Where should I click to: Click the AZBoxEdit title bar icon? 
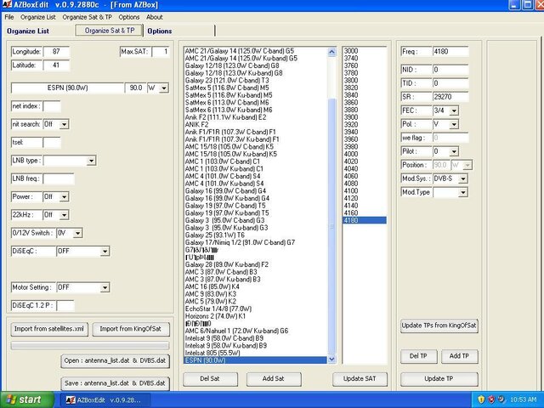[6, 4]
